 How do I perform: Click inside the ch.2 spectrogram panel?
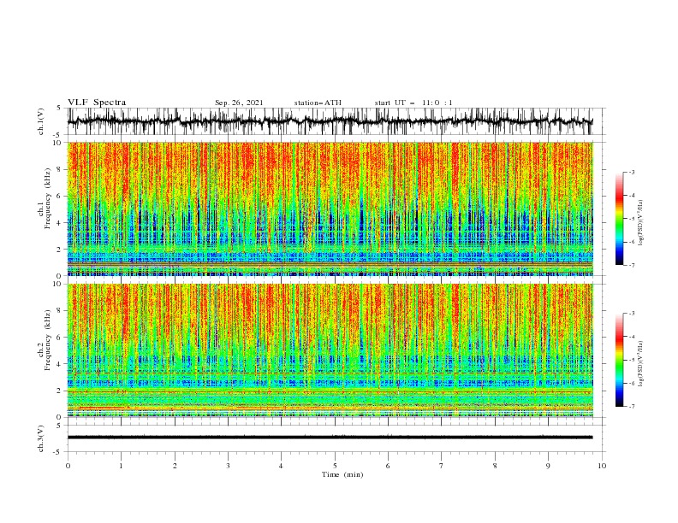pos(330,350)
